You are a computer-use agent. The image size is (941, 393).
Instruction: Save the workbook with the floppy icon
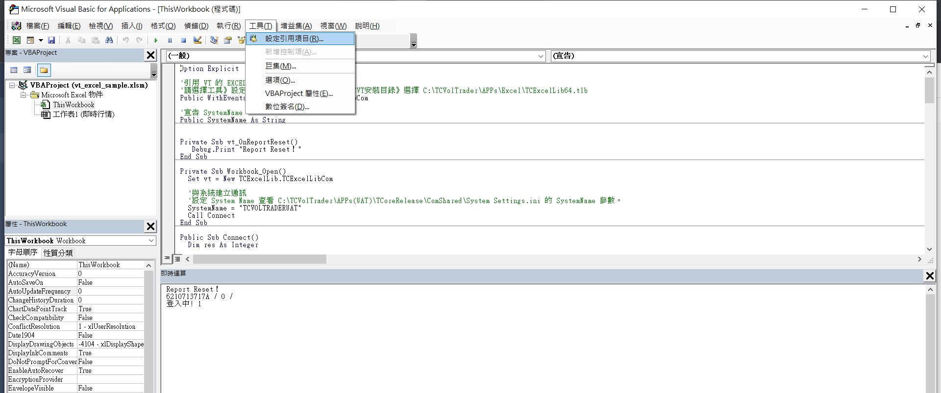51,40
